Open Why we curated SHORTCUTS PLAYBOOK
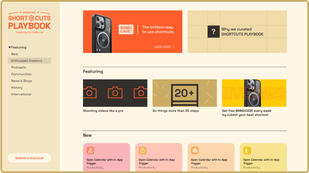Screen dimensions: 309x173 coord(237,31)
